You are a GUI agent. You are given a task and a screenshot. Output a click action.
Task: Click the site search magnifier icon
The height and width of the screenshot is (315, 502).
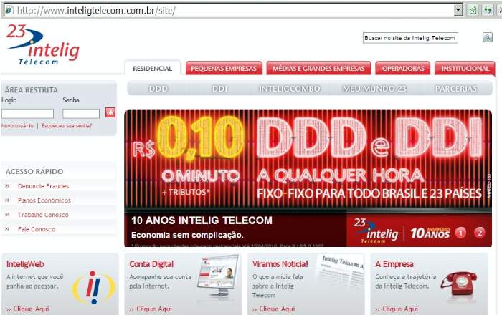pos(488,37)
